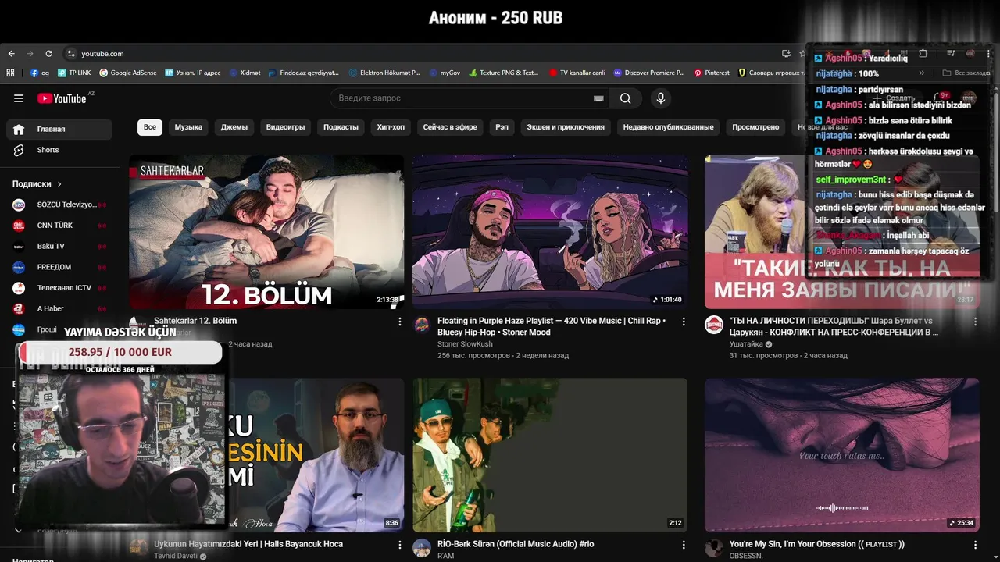This screenshot has width=1000, height=562.
Task: Open You're My Sin playlist thumbnail
Action: coord(841,455)
